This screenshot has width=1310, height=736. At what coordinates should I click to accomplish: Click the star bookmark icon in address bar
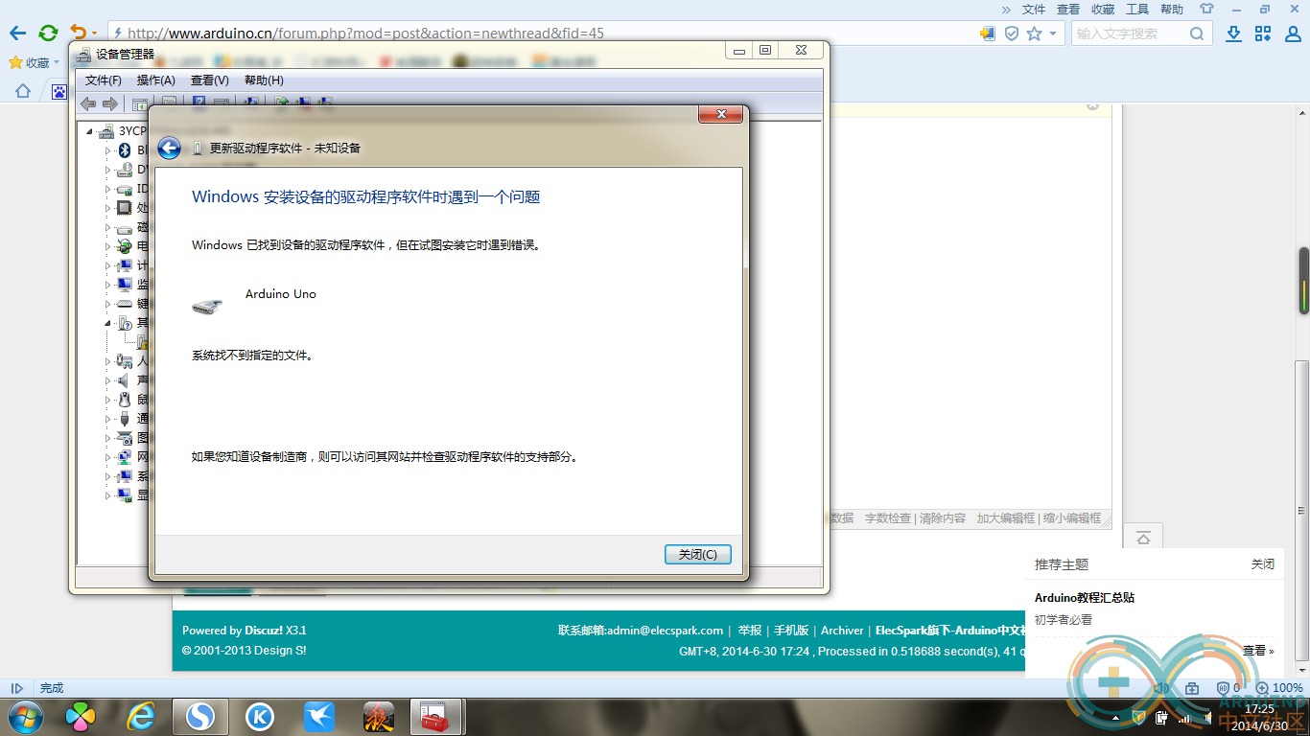pyautogui.click(x=1034, y=34)
